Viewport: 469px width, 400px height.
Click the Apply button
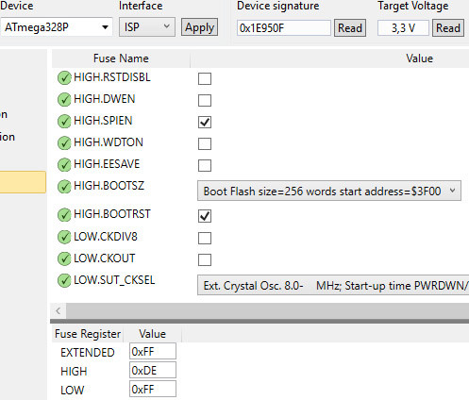(199, 27)
